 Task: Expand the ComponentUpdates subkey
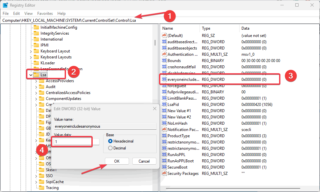tap(36, 99)
